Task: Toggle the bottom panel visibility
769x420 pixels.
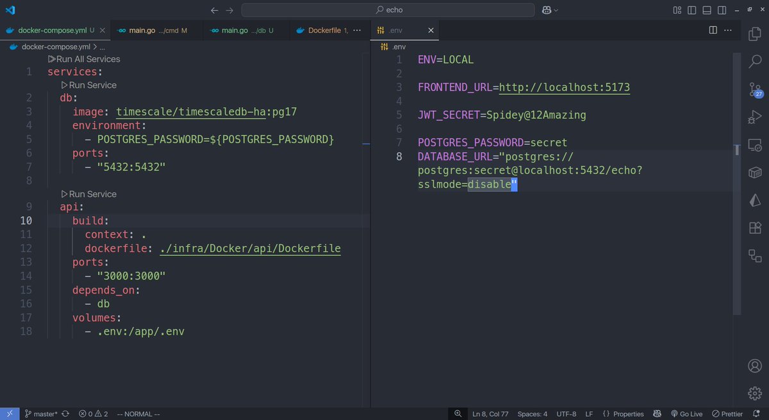Action: pyautogui.click(x=707, y=10)
